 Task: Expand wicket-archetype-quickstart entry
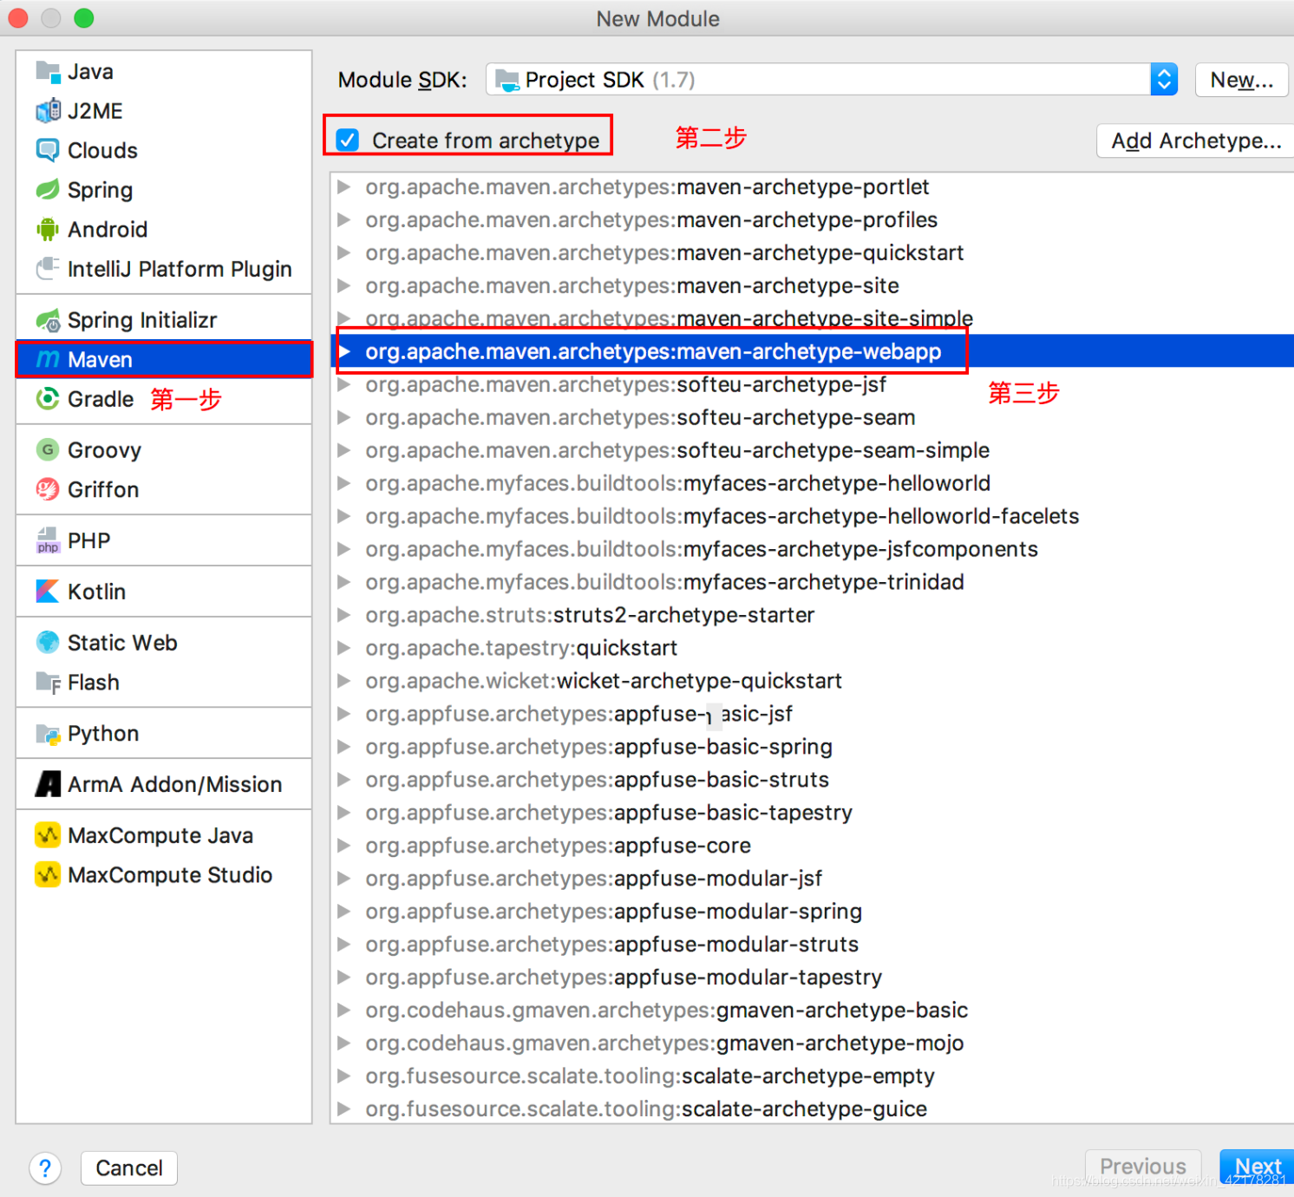(x=344, y=681)
